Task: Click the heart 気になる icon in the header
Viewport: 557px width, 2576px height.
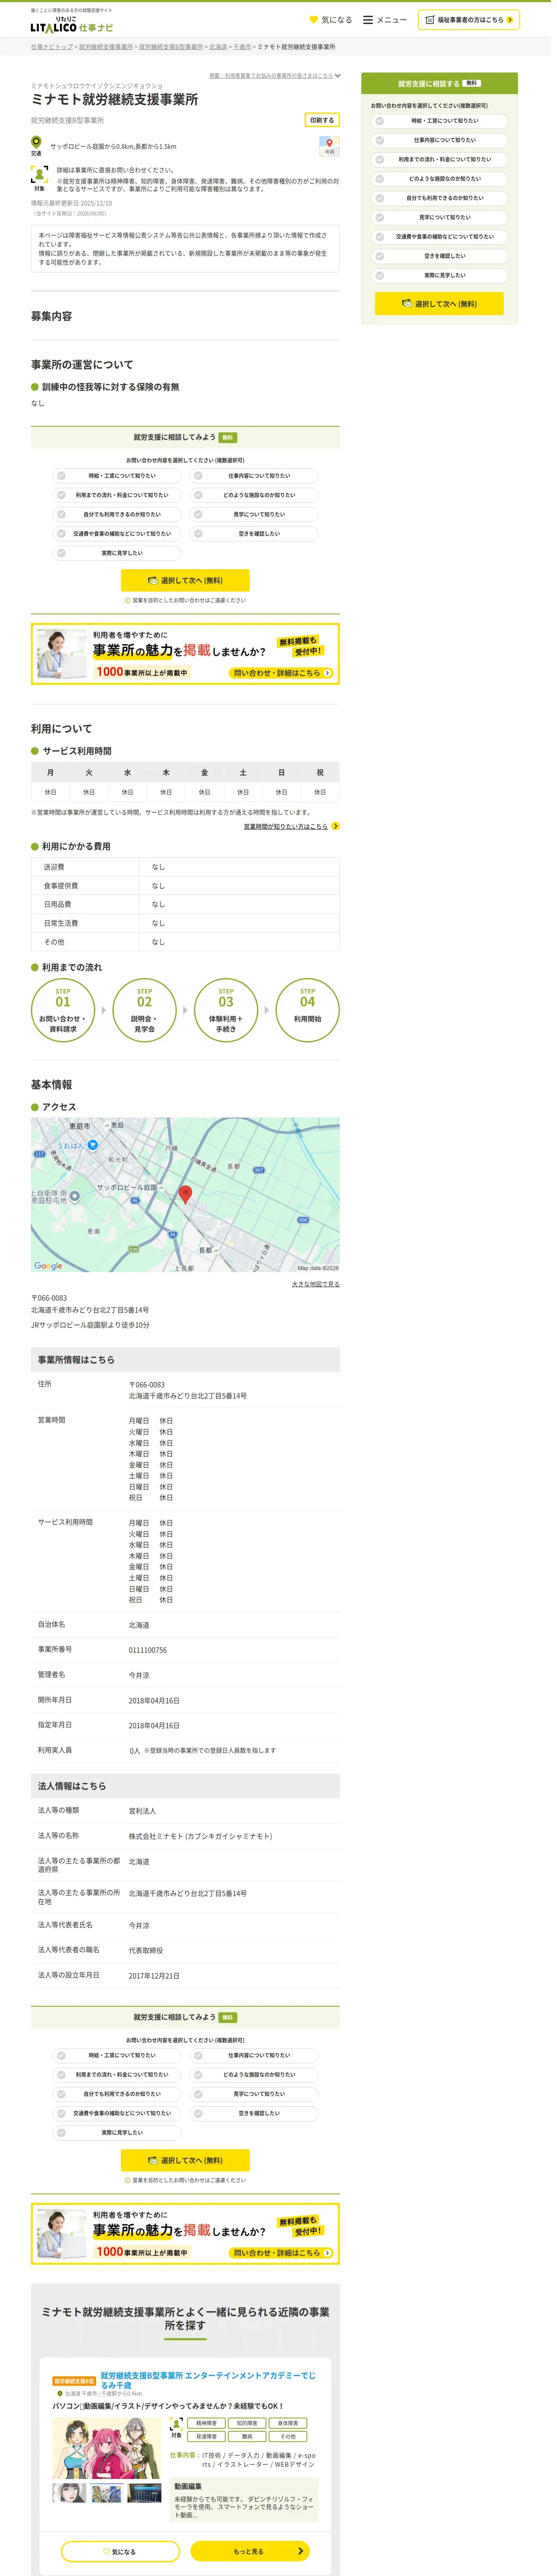Action: click(x=334, y=20)
